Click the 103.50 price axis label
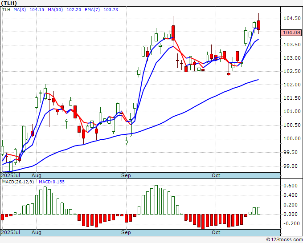Image resolution: width=303 pixels, height=243 pixels. click(x=292, y=45)
